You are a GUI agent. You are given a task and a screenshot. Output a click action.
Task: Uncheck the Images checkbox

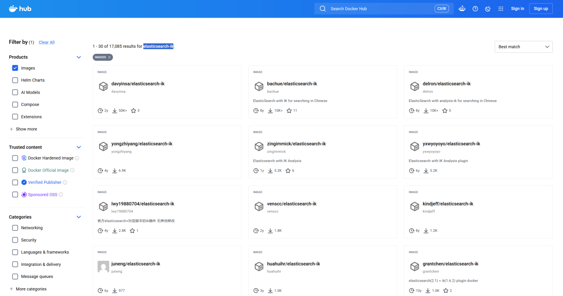click(15, 68)
